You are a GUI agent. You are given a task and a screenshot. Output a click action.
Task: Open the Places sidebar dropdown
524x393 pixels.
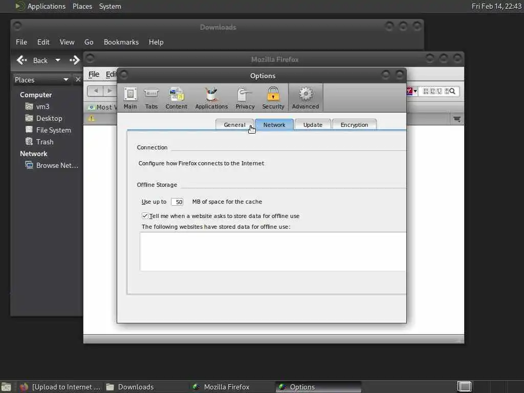point(42,80)
